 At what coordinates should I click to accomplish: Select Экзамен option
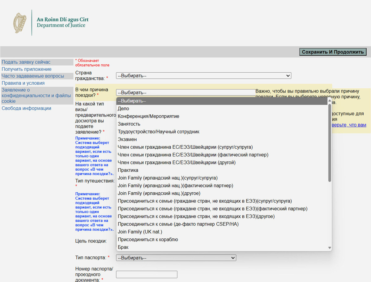[x=222, y=139]
